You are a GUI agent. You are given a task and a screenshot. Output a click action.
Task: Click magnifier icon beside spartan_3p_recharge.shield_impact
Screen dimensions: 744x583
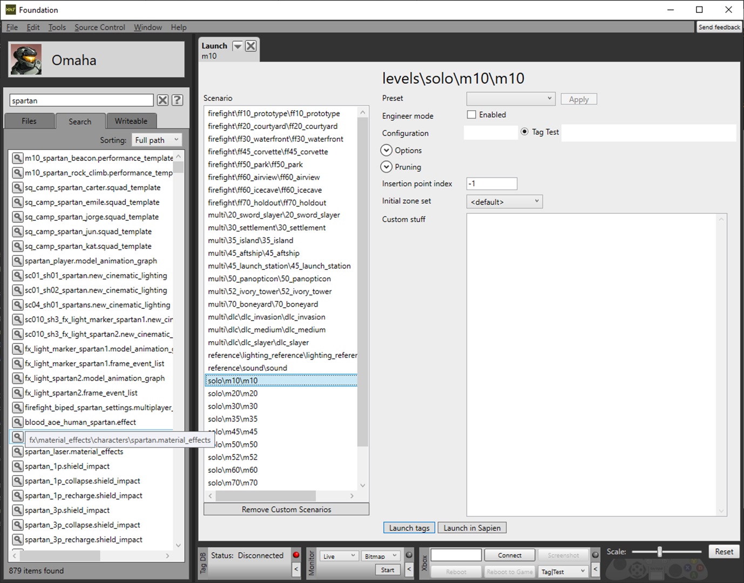point(17,539)
